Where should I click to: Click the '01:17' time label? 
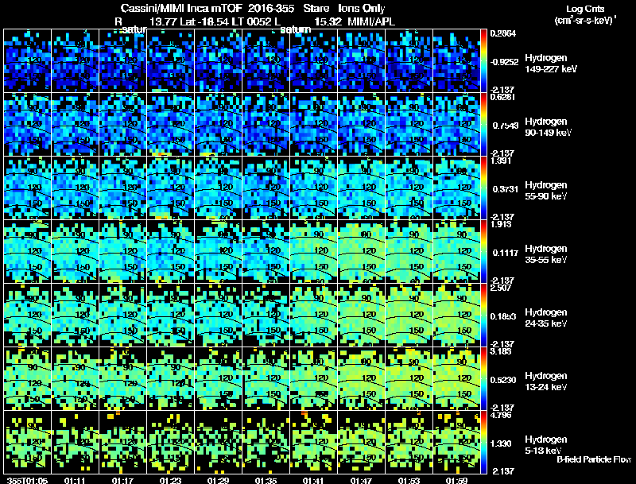pyautogui.click(x=123, y=481)
